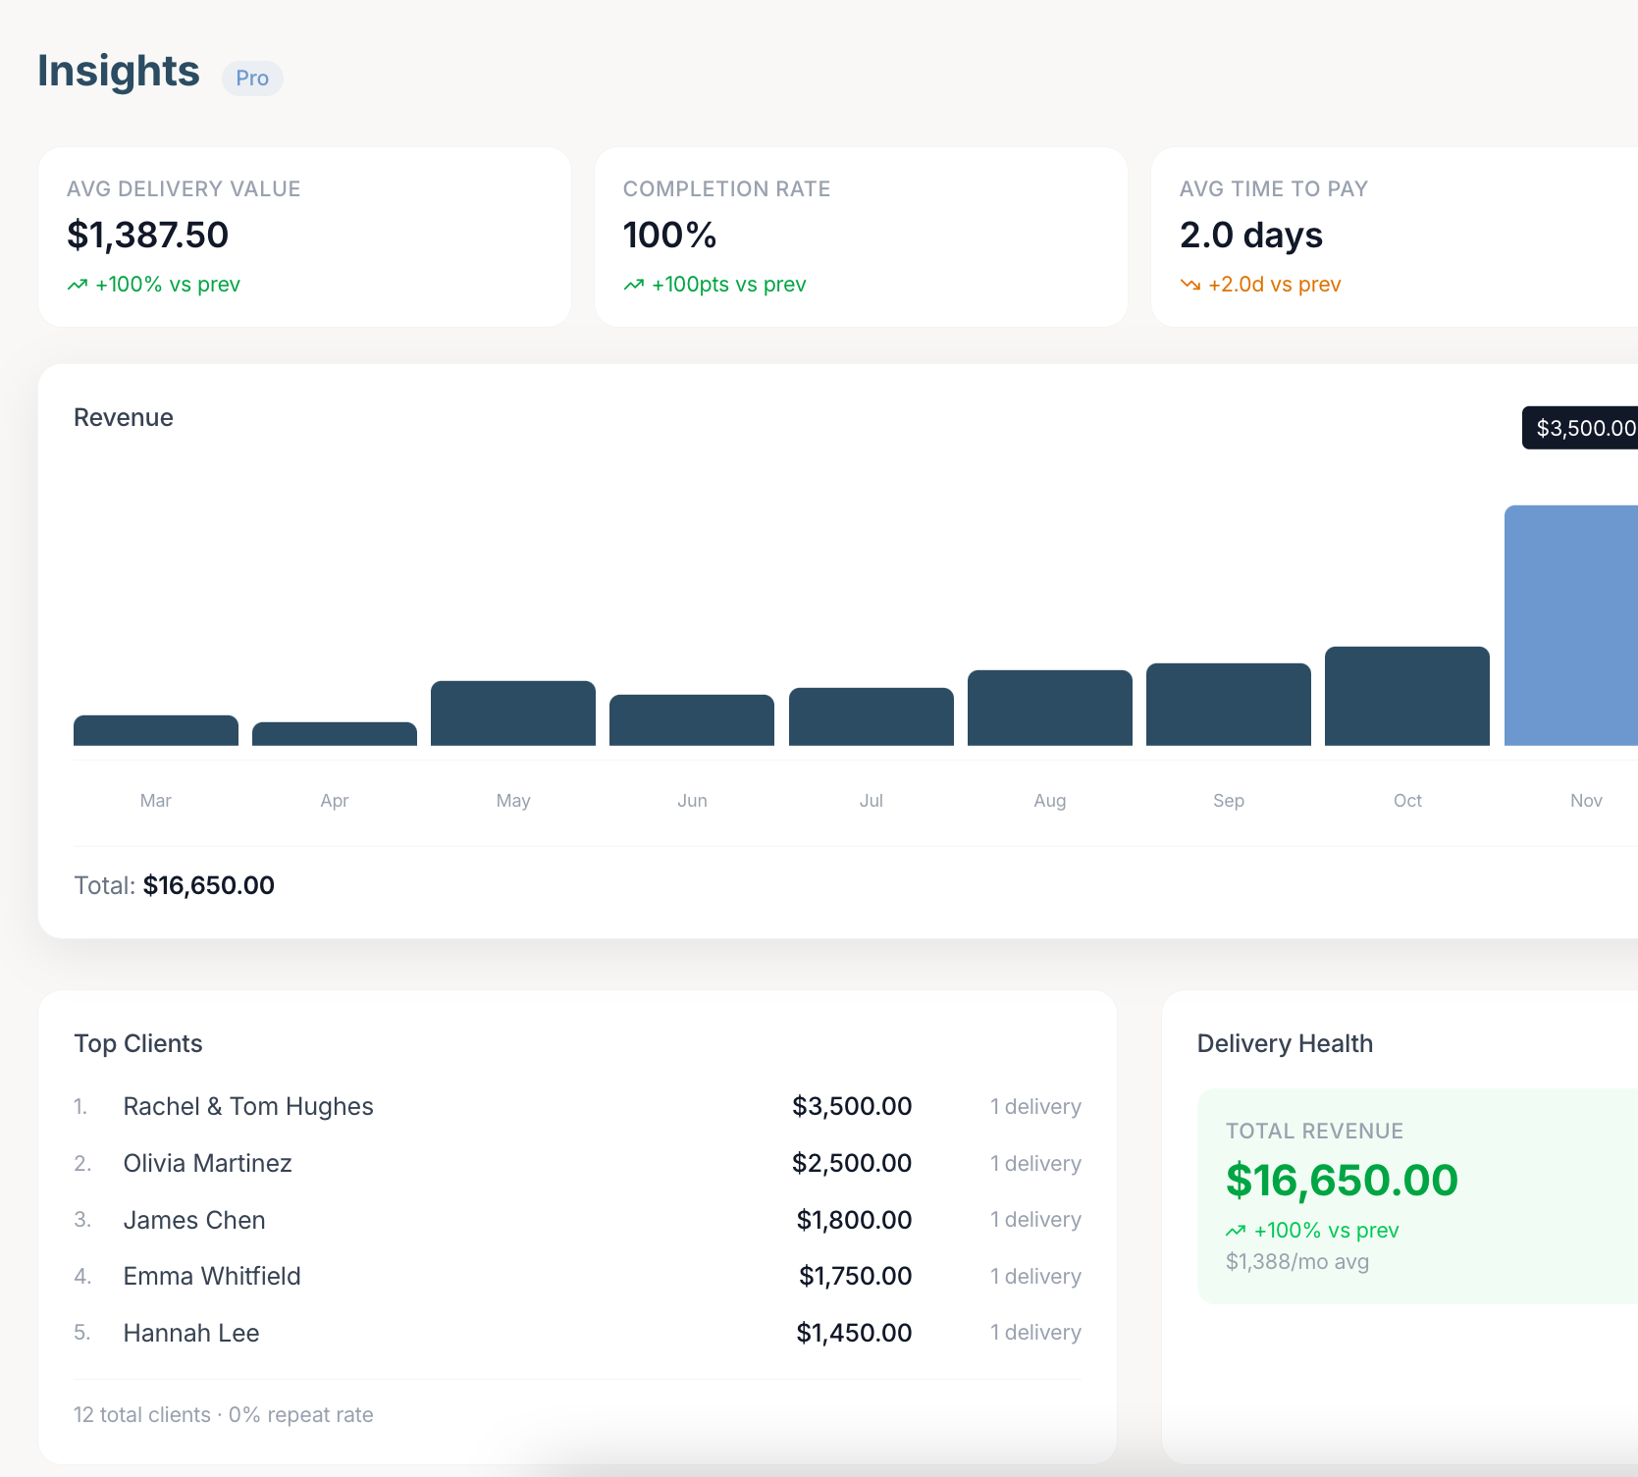Click the upward trend icon under AVG DELIVERY VALUE
This screenshot has width=1638, height=1477.
pyautogui.click(x=79, y=285)
